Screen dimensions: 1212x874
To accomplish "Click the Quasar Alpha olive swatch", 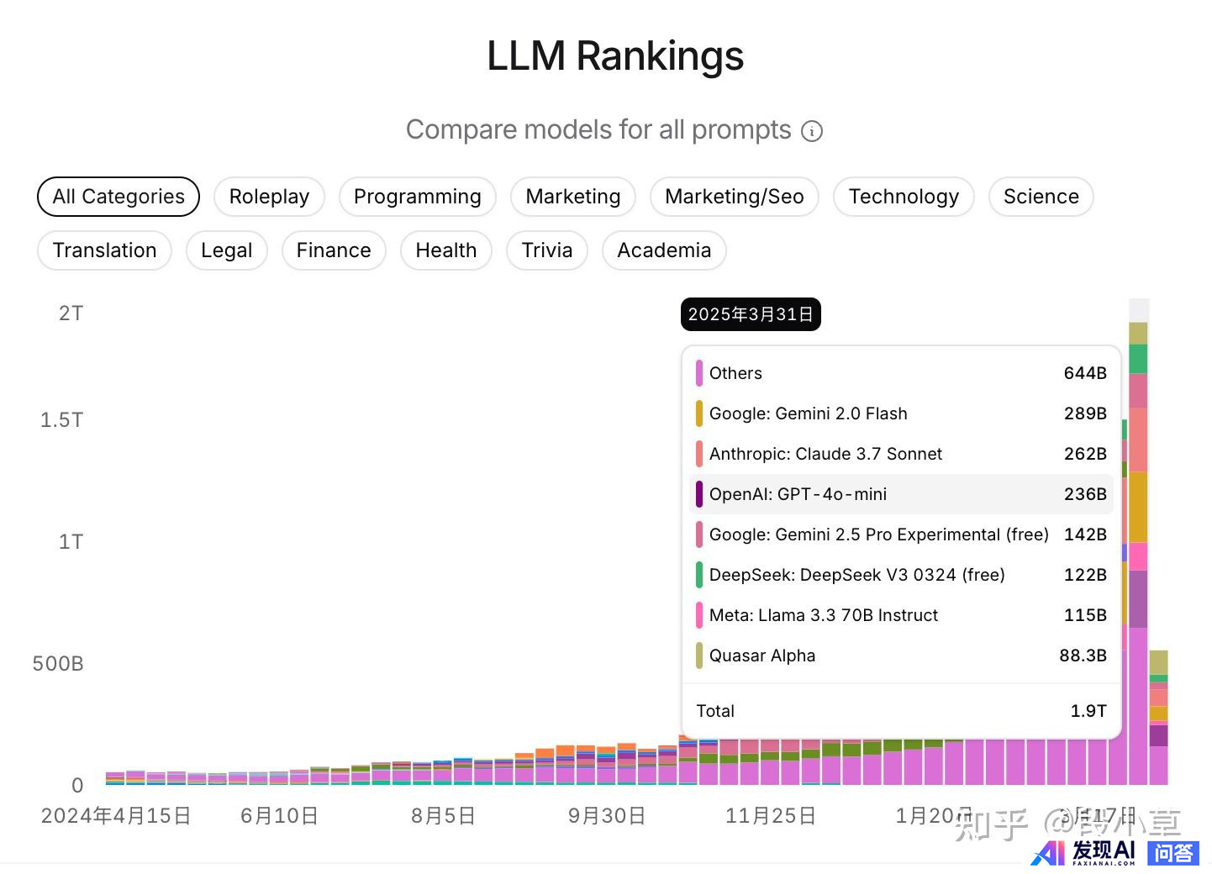I will (x=699, y=655).
